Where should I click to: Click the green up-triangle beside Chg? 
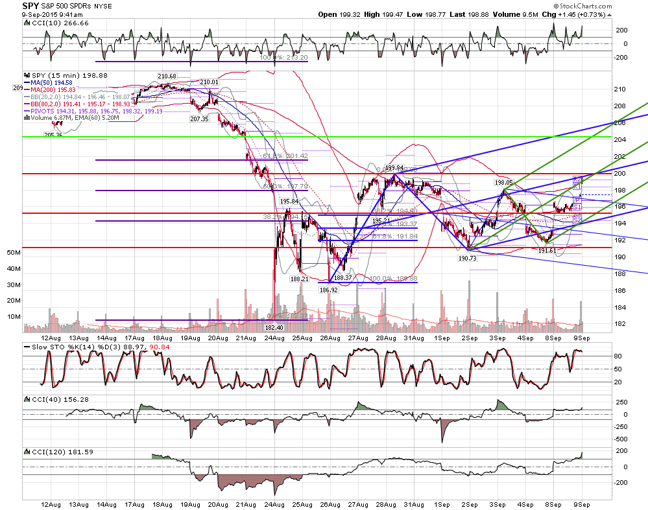[609, 15]
